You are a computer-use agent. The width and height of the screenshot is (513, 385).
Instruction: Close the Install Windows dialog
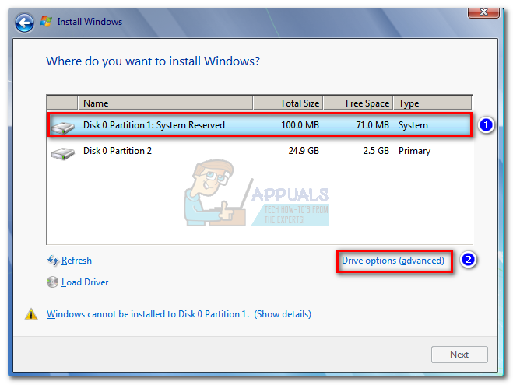(483, 12)
